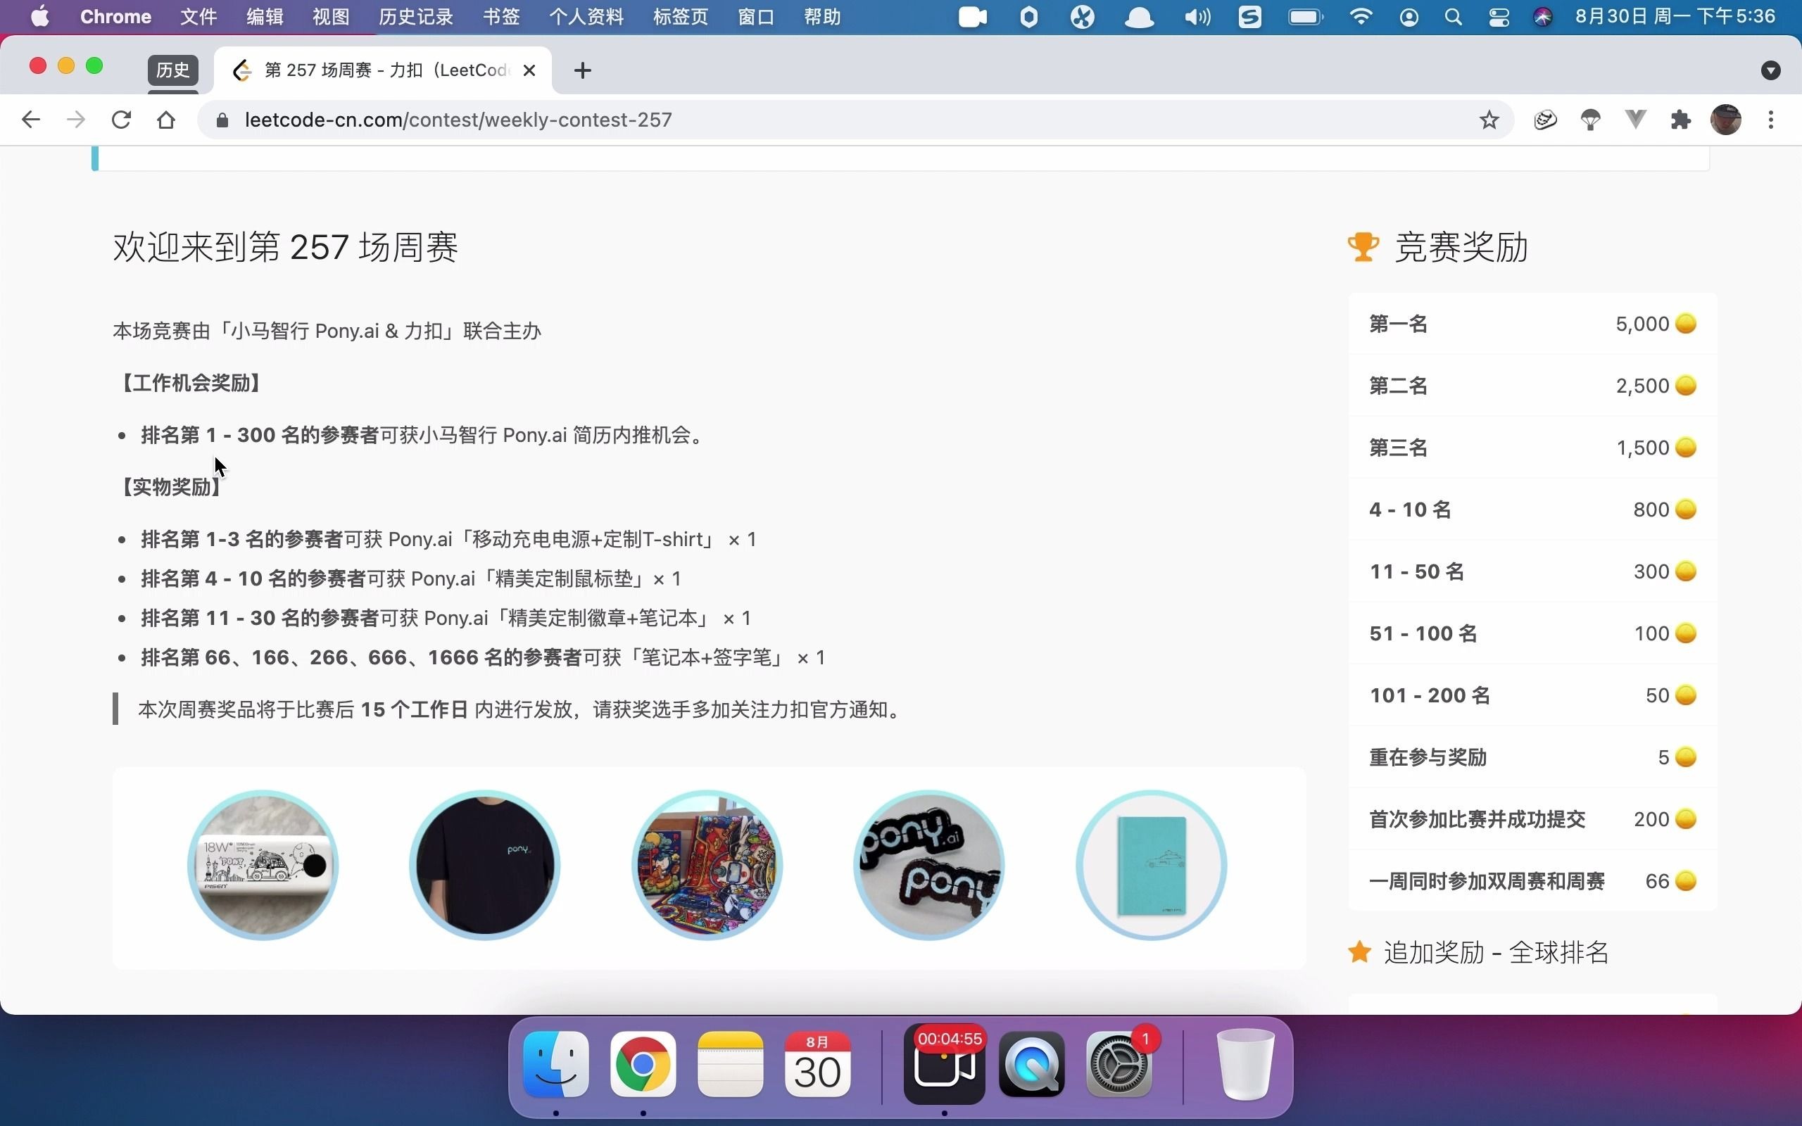Open the Chrome extensions puzzle icon
Viewport: 1802px width, 1126px height.
click(x=1681, y=120)
